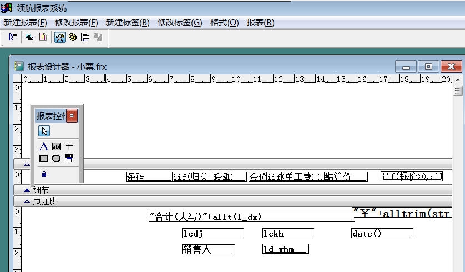Click the vertical scrollbar up arrow

[458, 80]
